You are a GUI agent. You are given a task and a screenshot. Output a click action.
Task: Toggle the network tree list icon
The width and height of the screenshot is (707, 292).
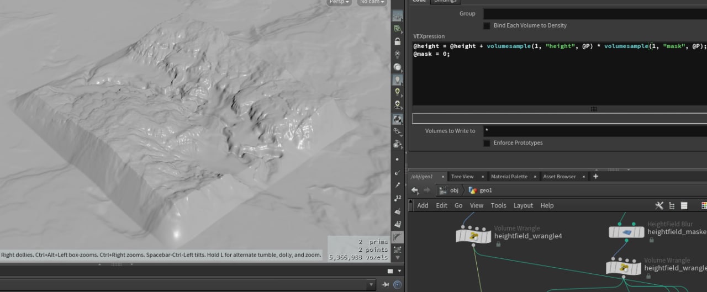click(672, 205)
